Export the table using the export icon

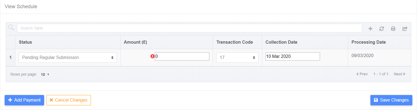tap(405, 28)
